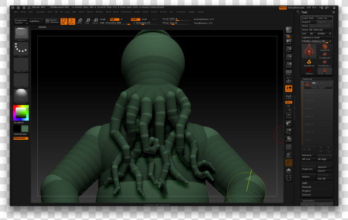This screenshot has width=348, height=220.
Task: Toggle Perspective view button
Action: click(x=288, y=73)
